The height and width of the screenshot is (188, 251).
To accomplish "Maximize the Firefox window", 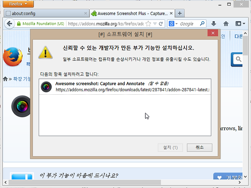I will tap(229, 4).
